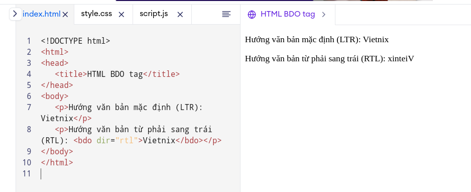Viewport: 471px width, 192px height.
Task: Click line number 8 in the gutter
Action: [29, 130]
